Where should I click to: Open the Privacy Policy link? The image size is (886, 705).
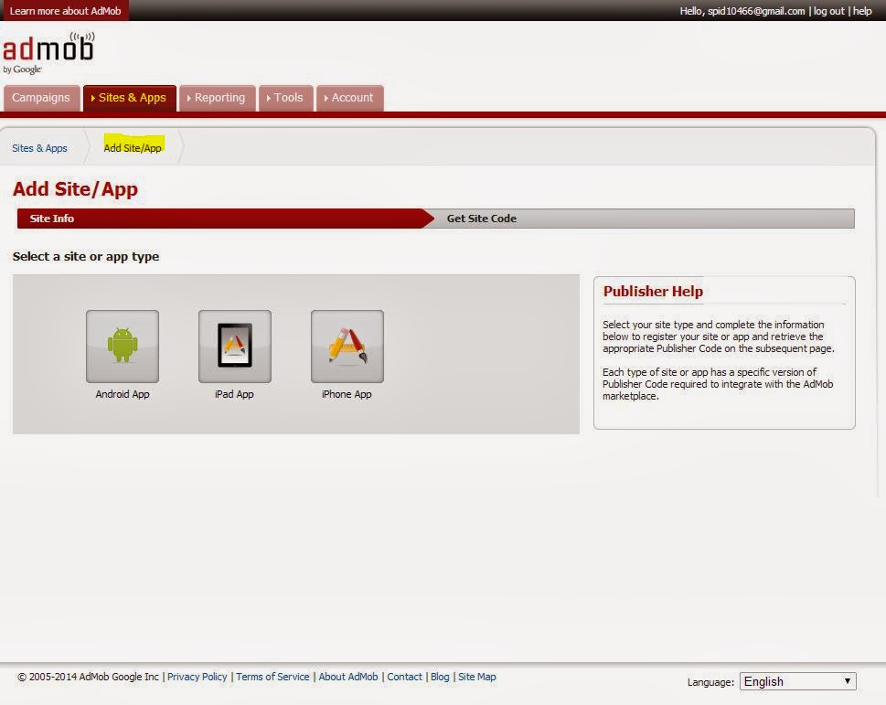[x=197, y=677]
